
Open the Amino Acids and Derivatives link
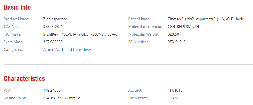(x=67, y=50)
